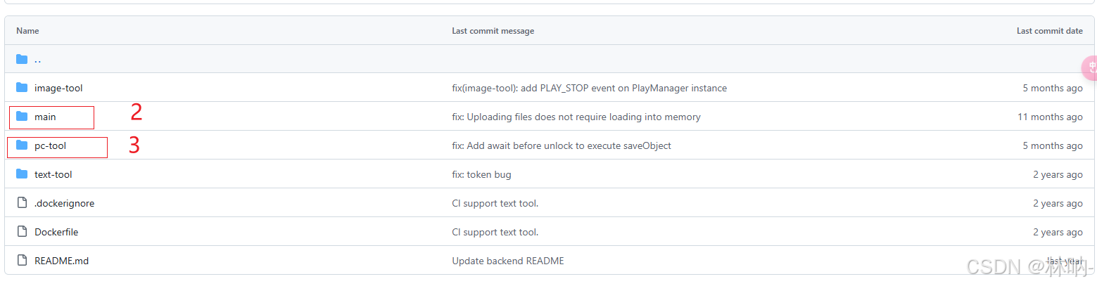
Task: Click the main folder icon
Action: tap(22, 117)
